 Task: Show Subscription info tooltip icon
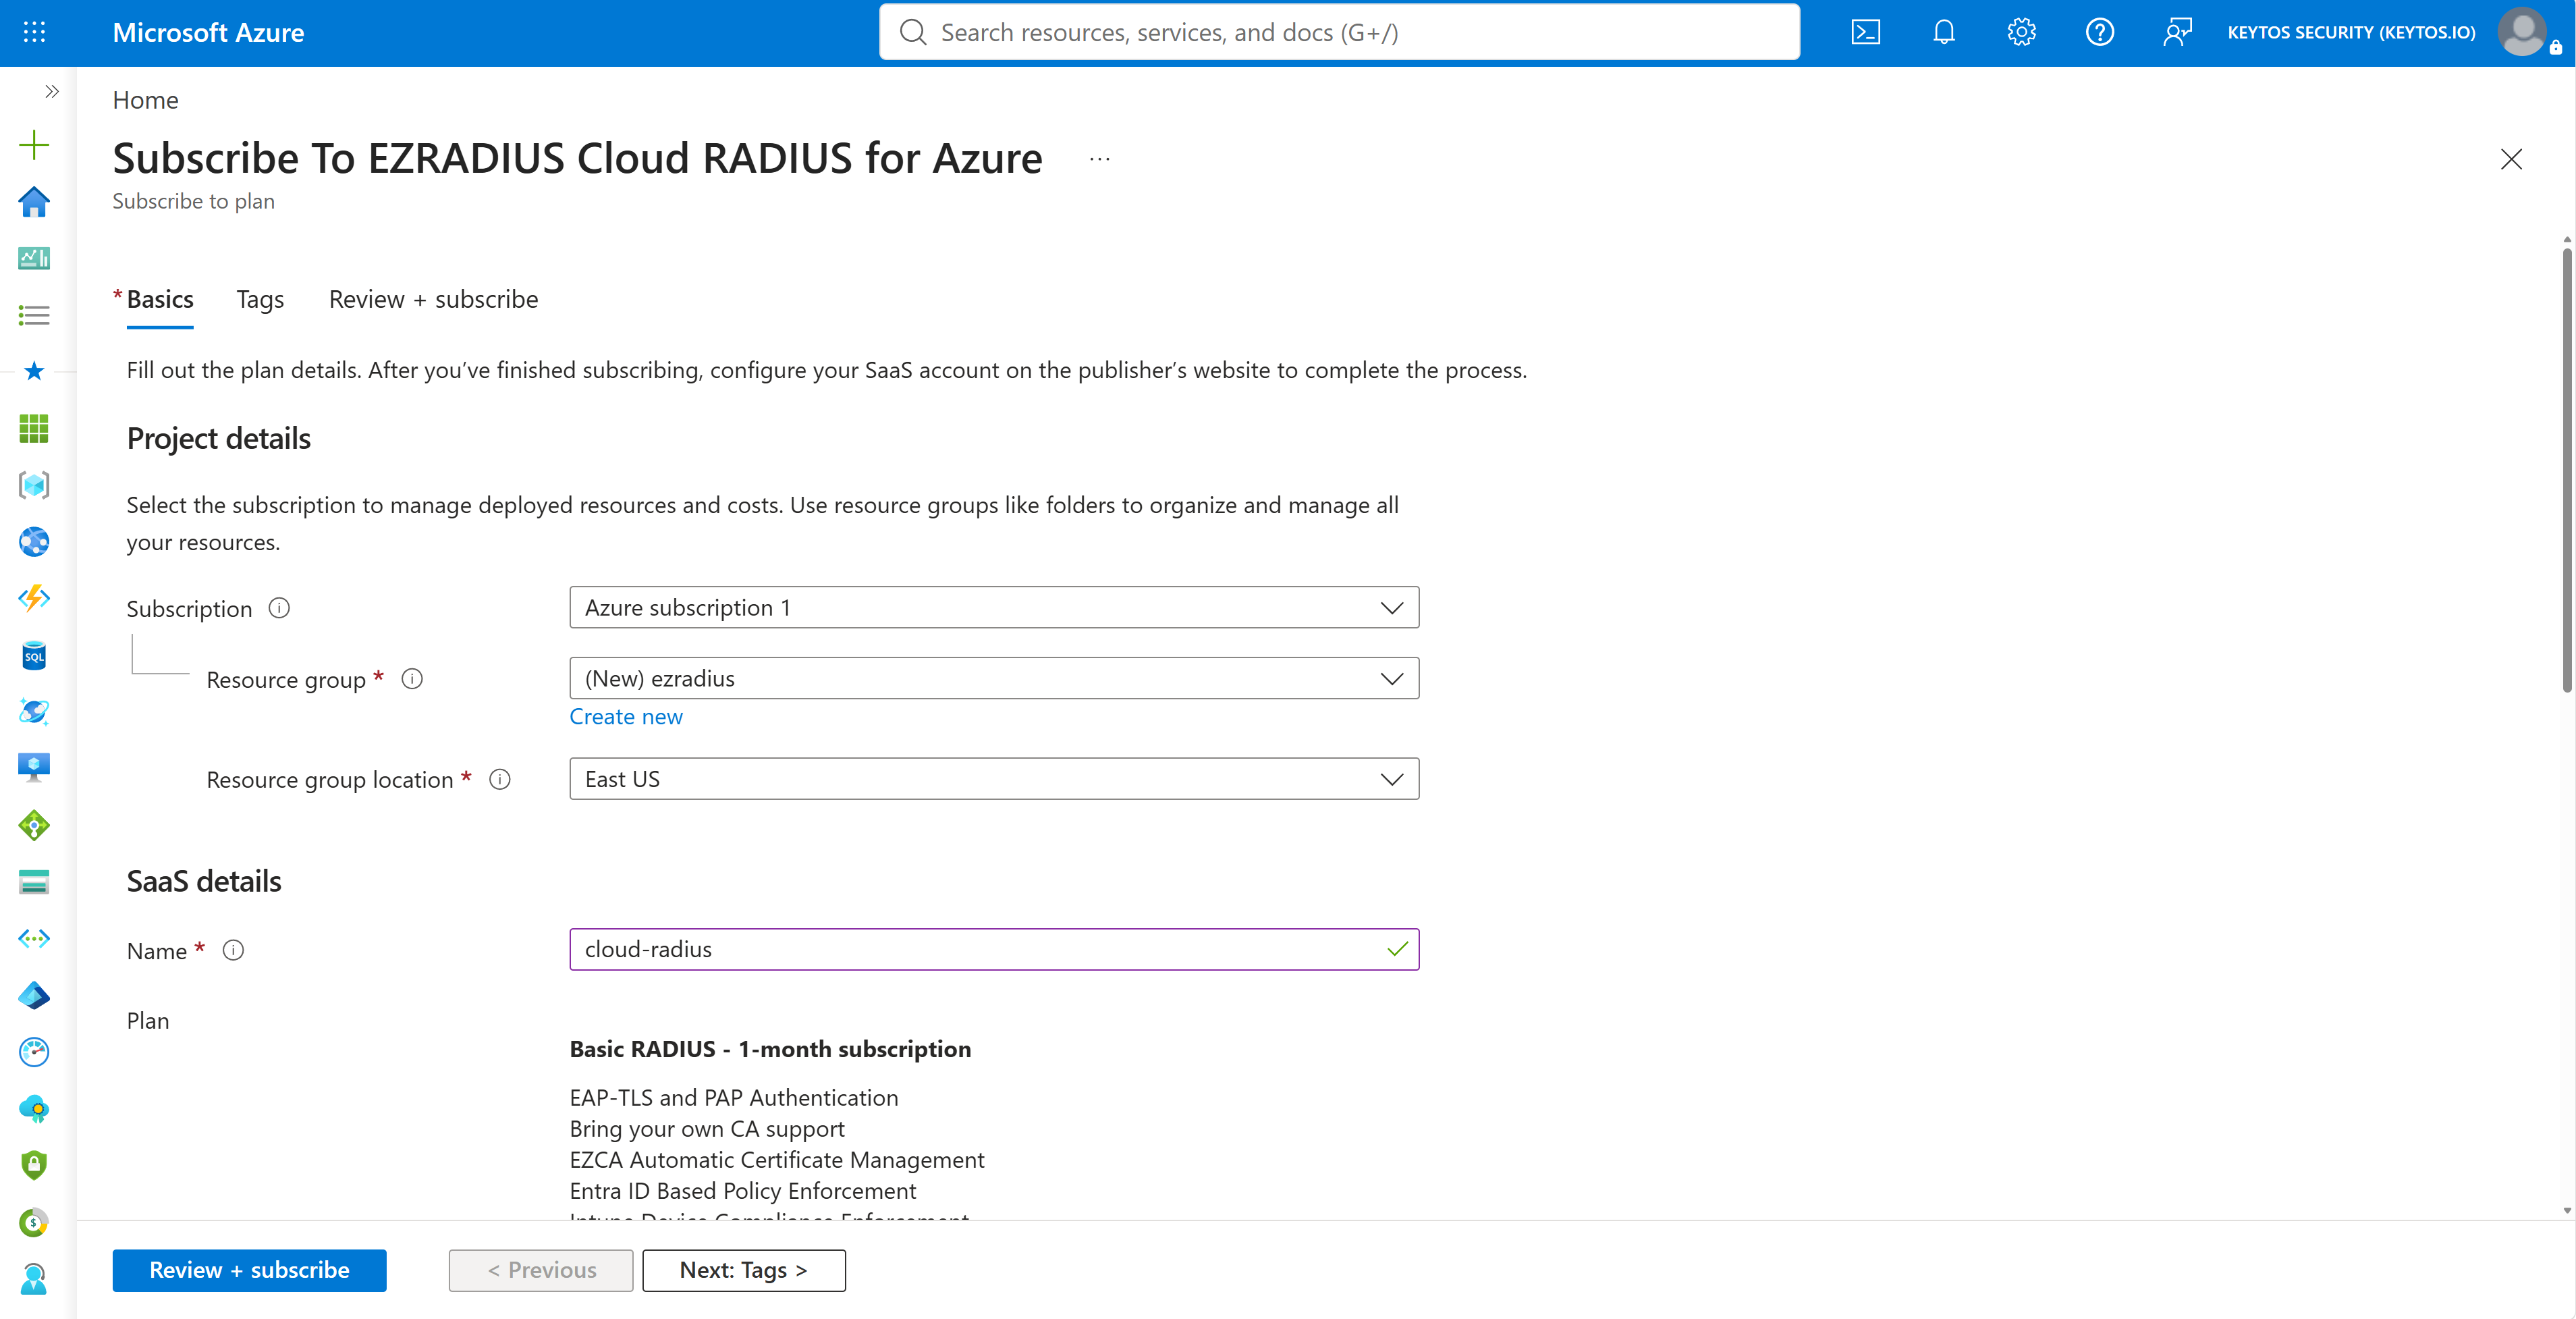pyautogui.click(x=280, y=608)
